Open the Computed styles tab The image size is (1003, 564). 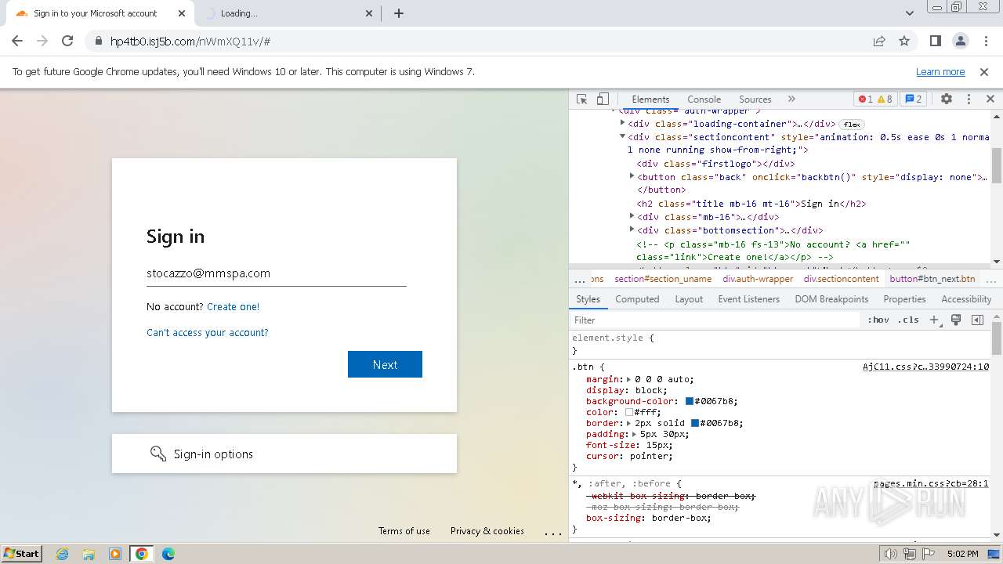637,299
